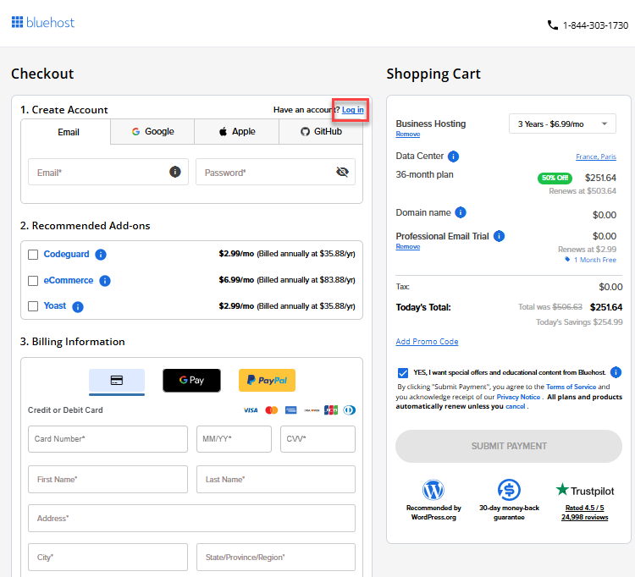Focus the MM/YY expiry field
Image resolution: width=635 pixels, height=577 pixels.
234,439
